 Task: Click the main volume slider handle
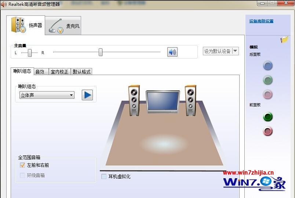pos(101,52)
